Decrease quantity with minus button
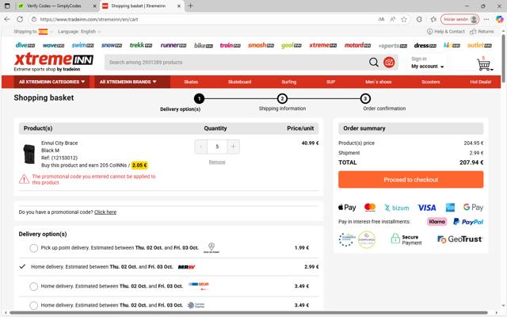The height and width of the screenshot is (317, 507). (x=200, y=147)
